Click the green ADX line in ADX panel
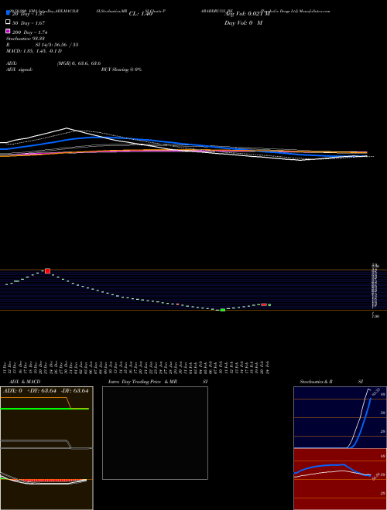Screen dimensions: 387x510 (x=45, y=409)
